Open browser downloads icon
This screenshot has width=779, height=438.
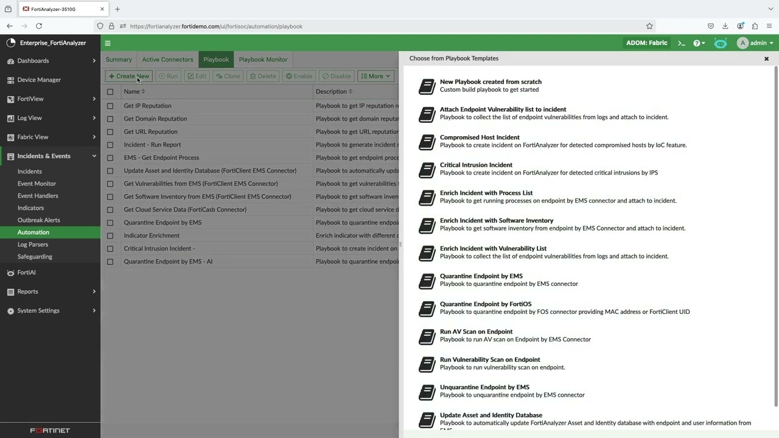pyautogui.click(x=725, y=26)
